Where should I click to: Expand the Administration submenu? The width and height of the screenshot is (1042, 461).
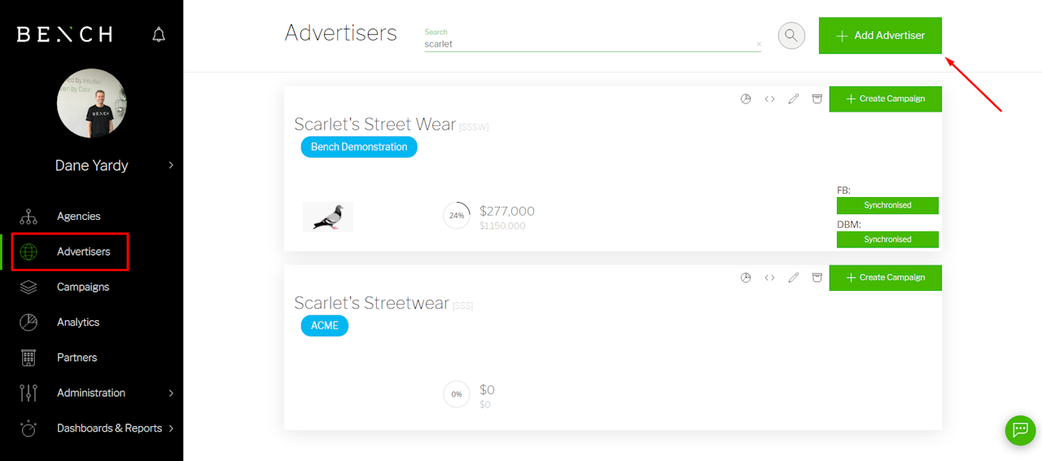(171, 393)
